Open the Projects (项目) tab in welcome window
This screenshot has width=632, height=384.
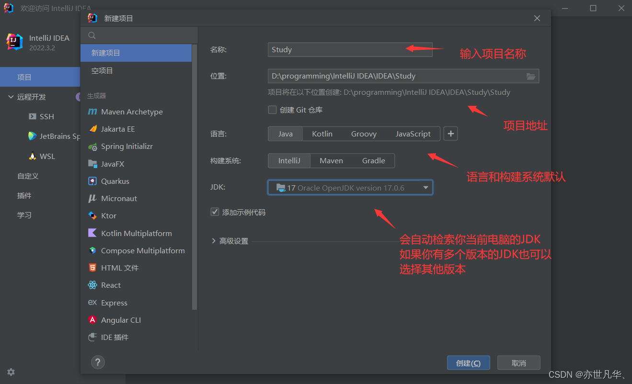coord(40,77)
